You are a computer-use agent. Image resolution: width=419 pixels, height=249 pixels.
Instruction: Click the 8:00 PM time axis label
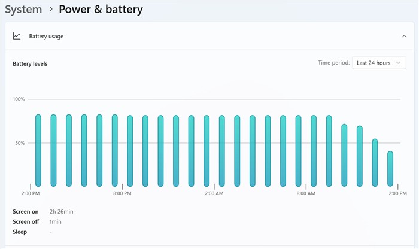(x=122, y=193)
